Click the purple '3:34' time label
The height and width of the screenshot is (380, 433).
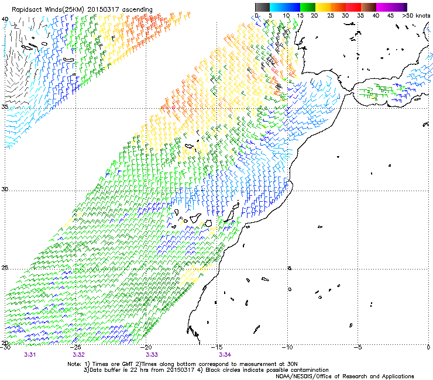[225, 355]
